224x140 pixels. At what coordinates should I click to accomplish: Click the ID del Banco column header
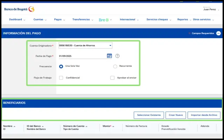[x=34, y=126]
